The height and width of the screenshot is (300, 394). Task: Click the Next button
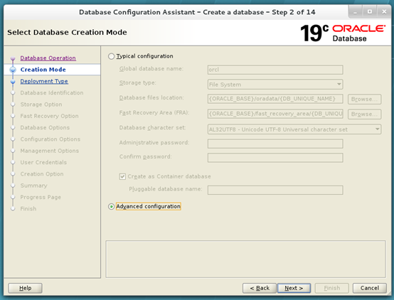coord(294,288)
